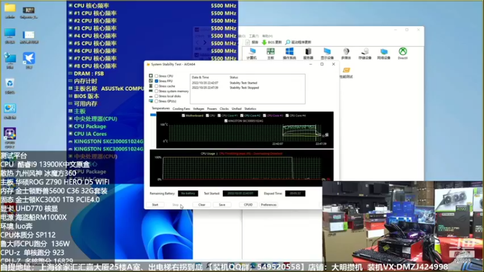The height and width of the screenshot is (272, 484).
Task: Click the CPUID button
Action: click(x=248, y=205)
